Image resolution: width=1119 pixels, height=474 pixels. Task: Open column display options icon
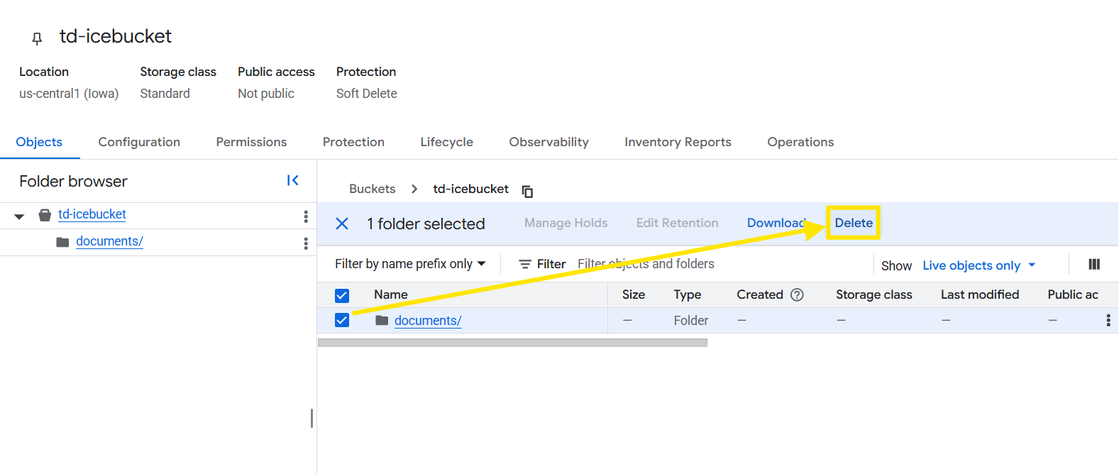click(x=1093, y=265)
